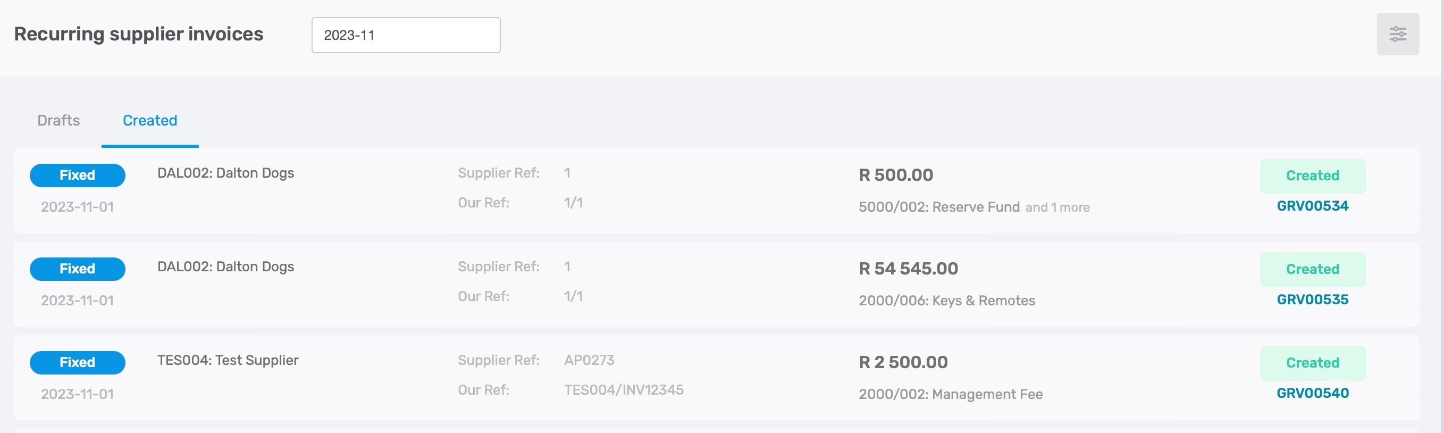Open the filter settings sliders icon
This screenshot has width=1444, height=433.
coord(1397,34)
